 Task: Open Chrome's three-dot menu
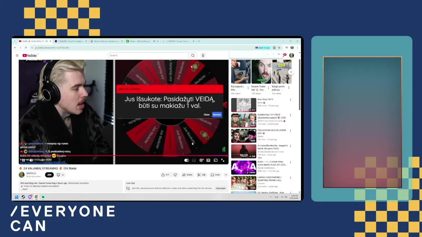click(297, 48)
